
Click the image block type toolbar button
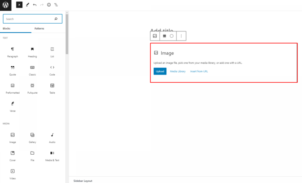pyautogui.click(x=155, y=36)
